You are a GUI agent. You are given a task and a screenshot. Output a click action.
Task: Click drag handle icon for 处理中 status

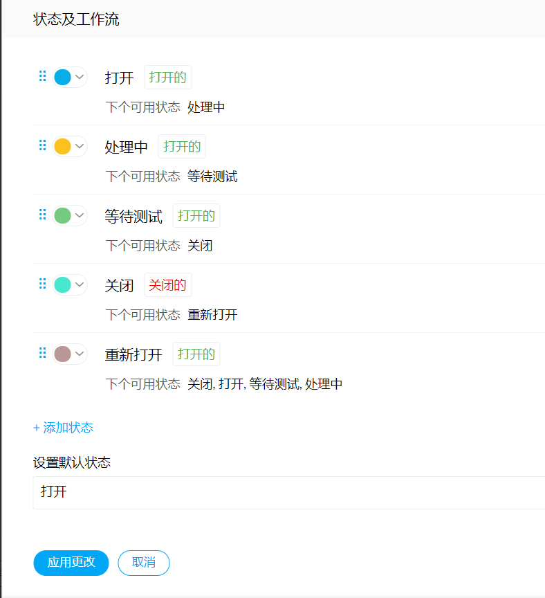point(42,145)
